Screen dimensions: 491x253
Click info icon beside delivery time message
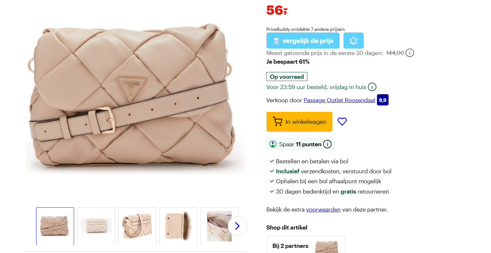[372, 87]
